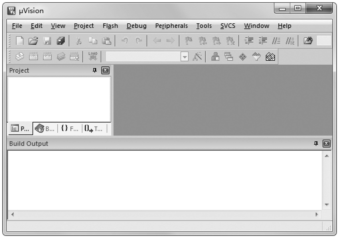This screenshot has height=237, width=338.
Task: Cut selection with the scissors icon
Action: [x=79, y=40]
